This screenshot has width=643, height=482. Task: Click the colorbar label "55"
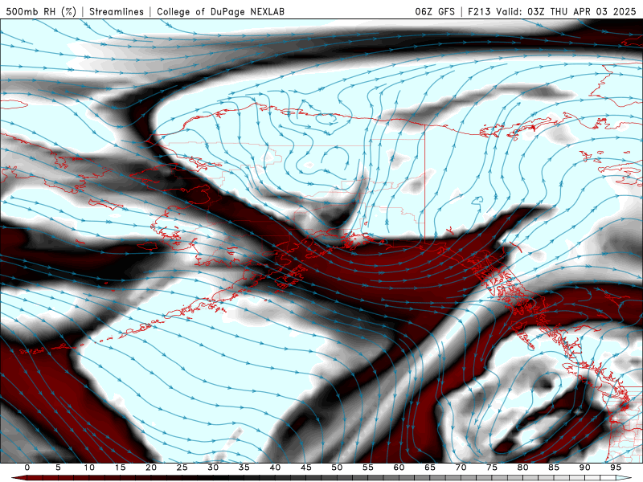[368, 468]
